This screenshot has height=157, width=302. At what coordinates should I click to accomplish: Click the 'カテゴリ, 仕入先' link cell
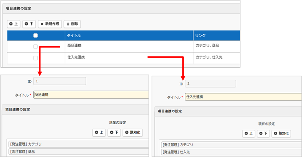coord(217,58)
